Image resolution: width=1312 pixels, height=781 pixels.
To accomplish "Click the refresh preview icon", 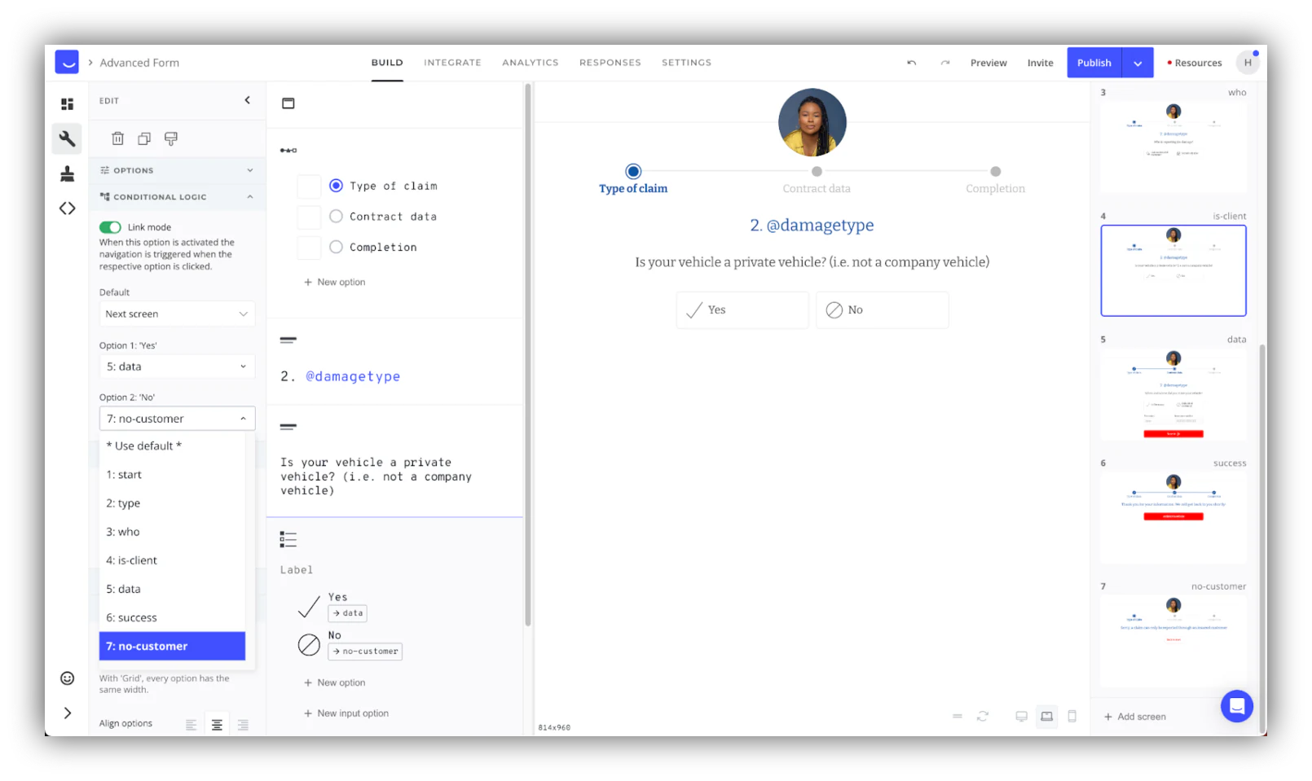I will [x=983, y=717].
